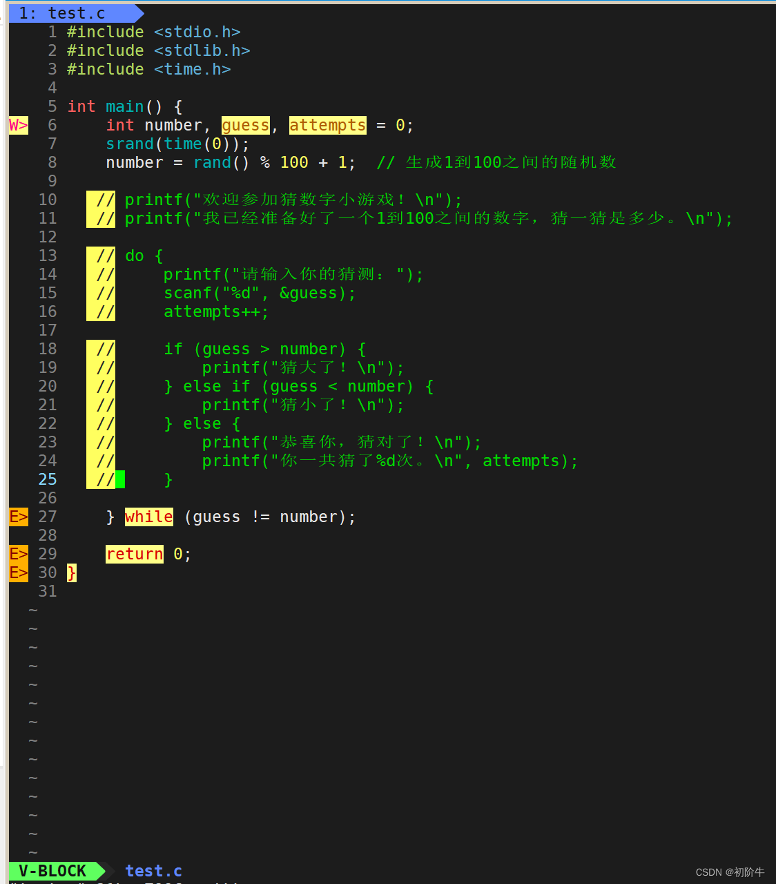Click 'main' in the function definition on line 5
Image resolution: width=776 pixels, height=884 pixels.
point(124,106)
